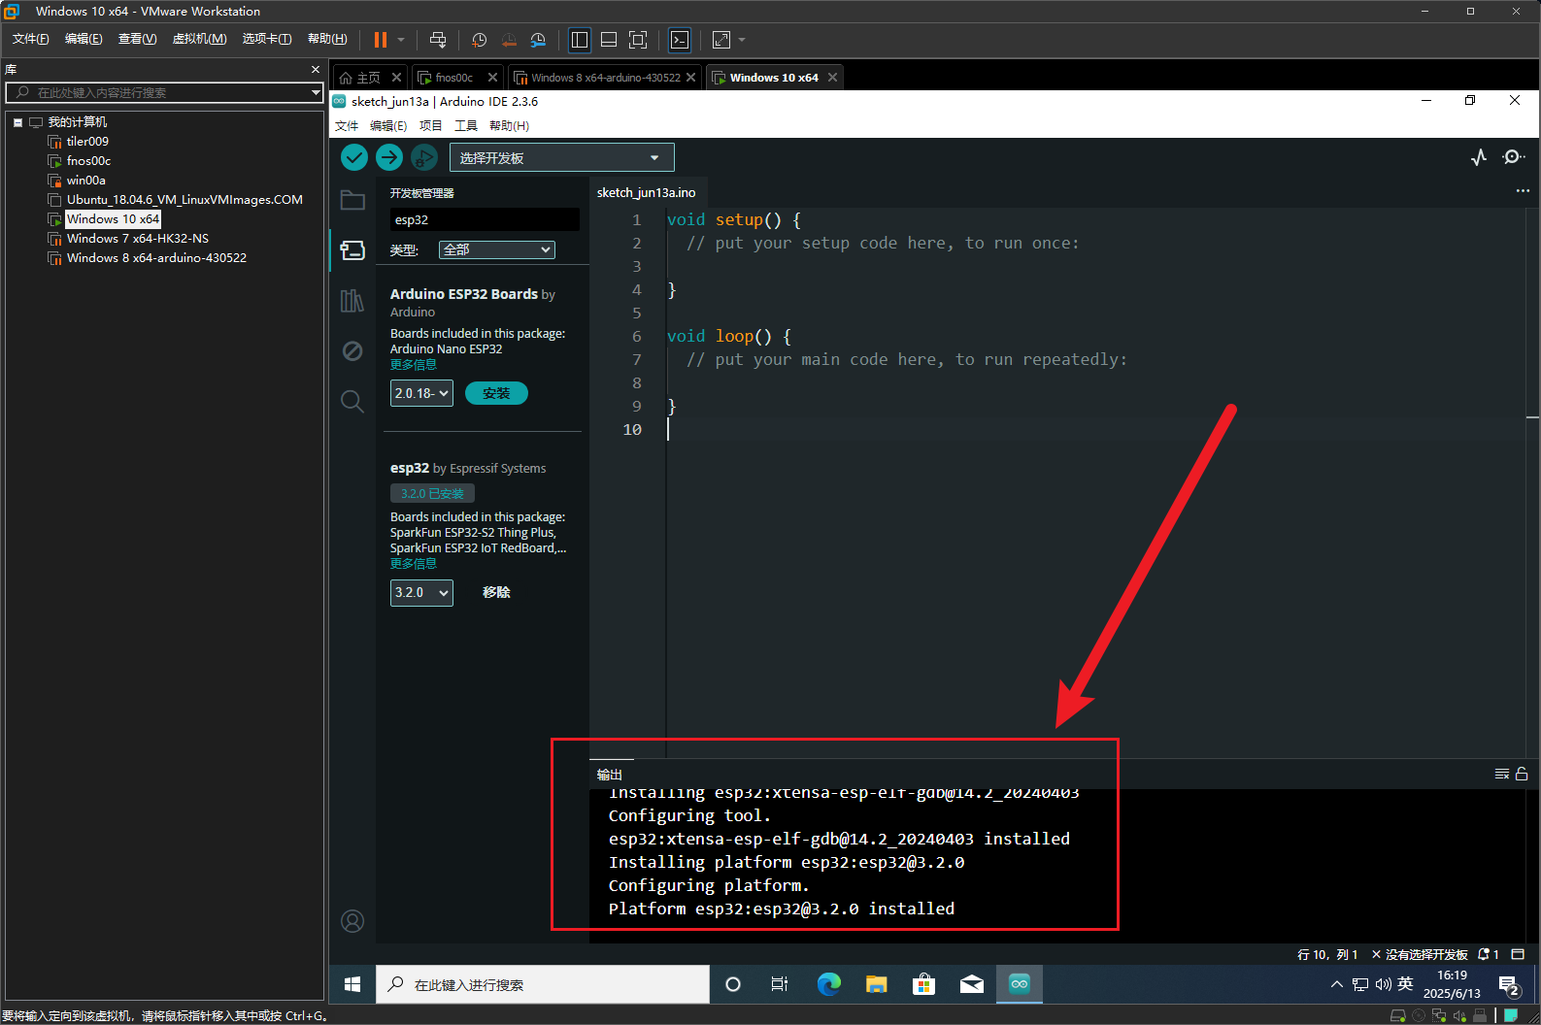Click the 移除 remove button
This screenshot has height=1025, width=1541.
[496, 592]
